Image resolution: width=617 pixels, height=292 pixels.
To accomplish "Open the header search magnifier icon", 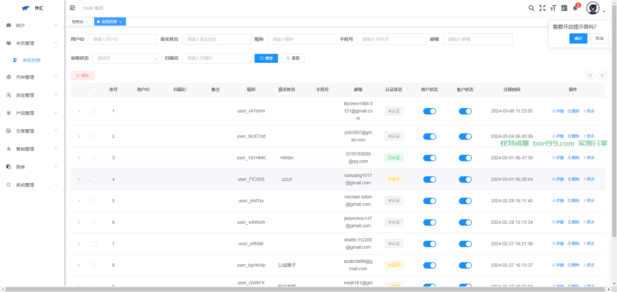I will click(532, 8).
